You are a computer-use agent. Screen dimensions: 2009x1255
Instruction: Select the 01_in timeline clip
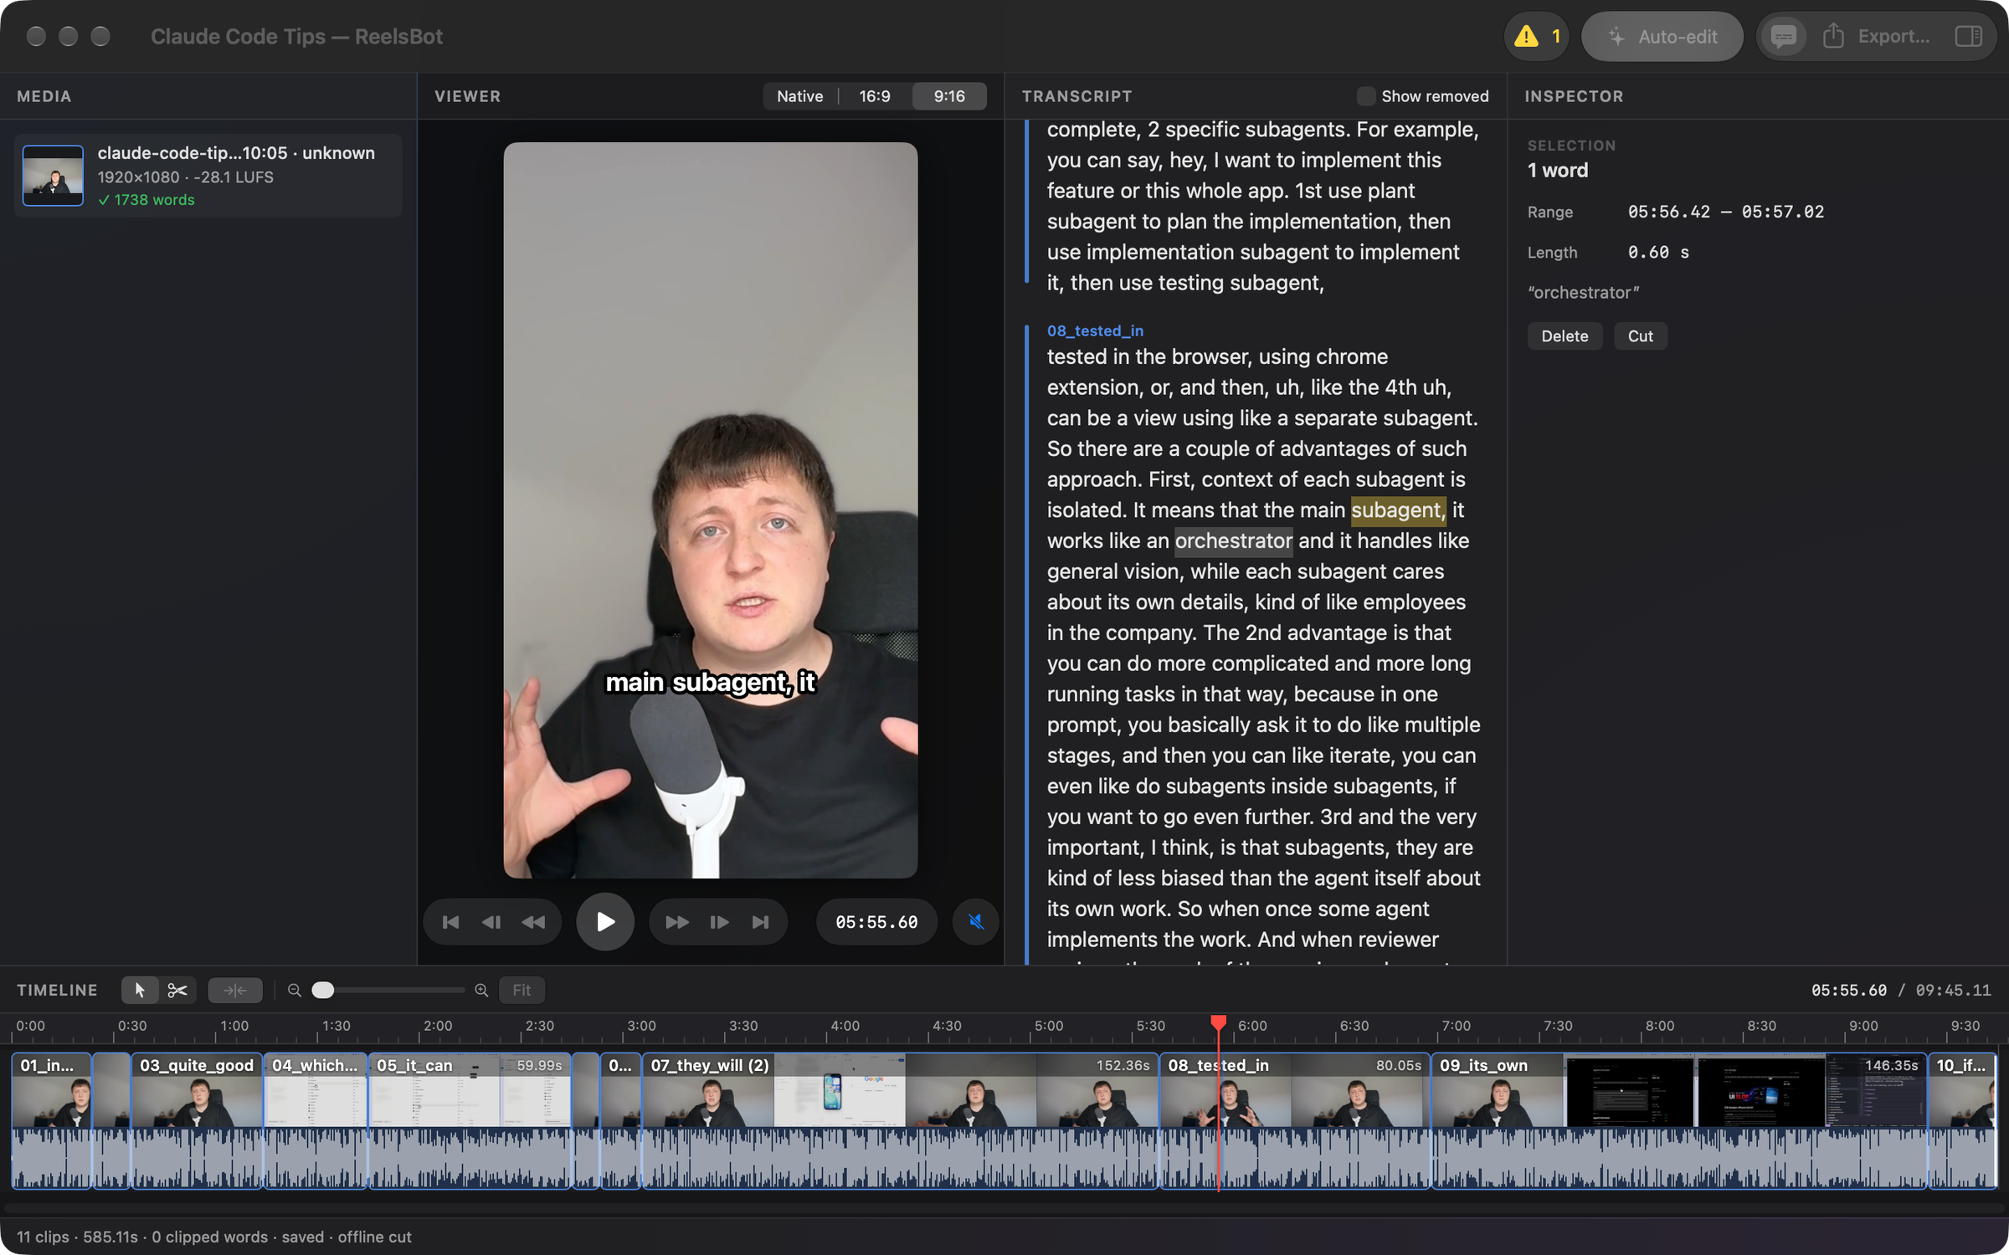pos(51,1120)
